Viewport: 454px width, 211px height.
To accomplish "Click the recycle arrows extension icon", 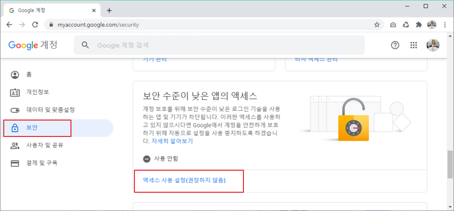I will coord(406,25).
